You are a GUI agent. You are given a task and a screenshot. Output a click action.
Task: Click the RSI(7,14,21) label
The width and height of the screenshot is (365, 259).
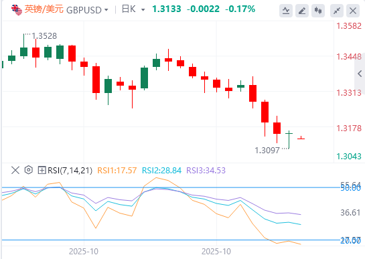(x=70, y=171)
